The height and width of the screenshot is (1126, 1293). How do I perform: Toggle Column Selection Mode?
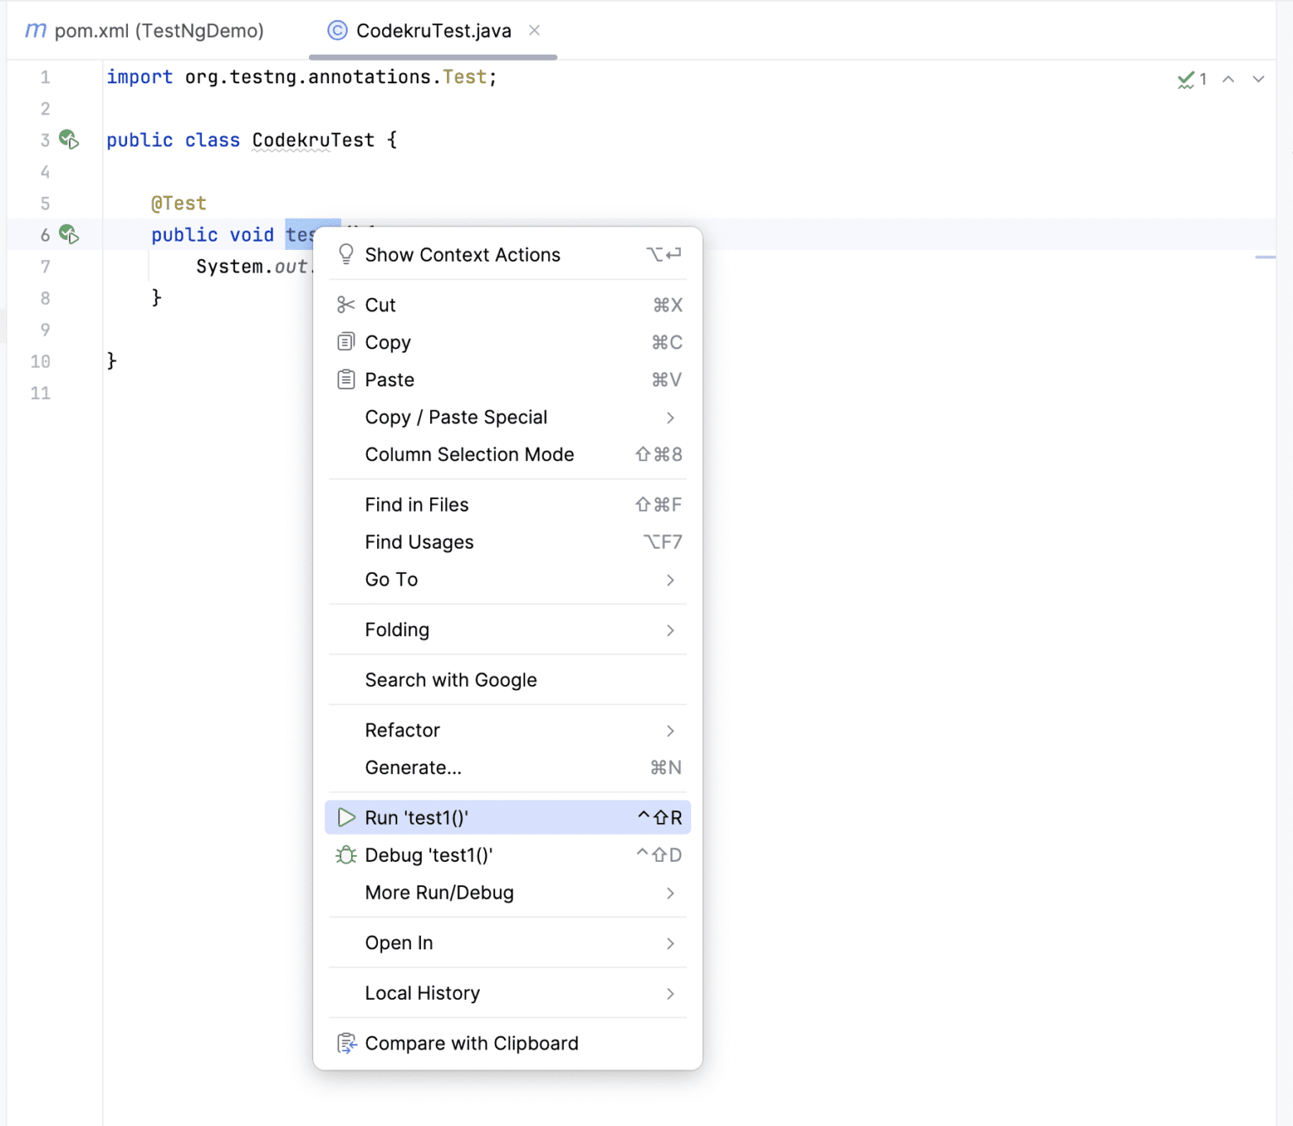click(x=469, y=454)
